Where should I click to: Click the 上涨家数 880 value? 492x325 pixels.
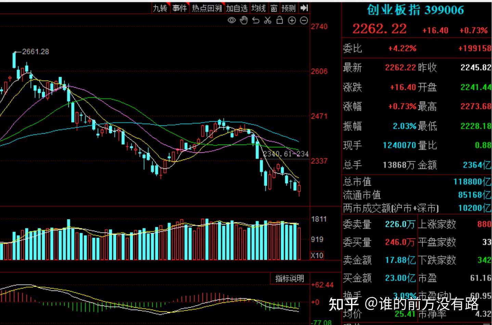[484, 224]
